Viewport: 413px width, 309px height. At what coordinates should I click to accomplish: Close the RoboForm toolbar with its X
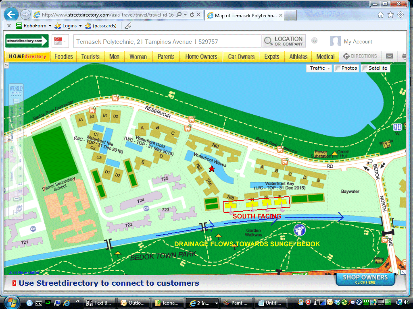[x=9, y=26]
